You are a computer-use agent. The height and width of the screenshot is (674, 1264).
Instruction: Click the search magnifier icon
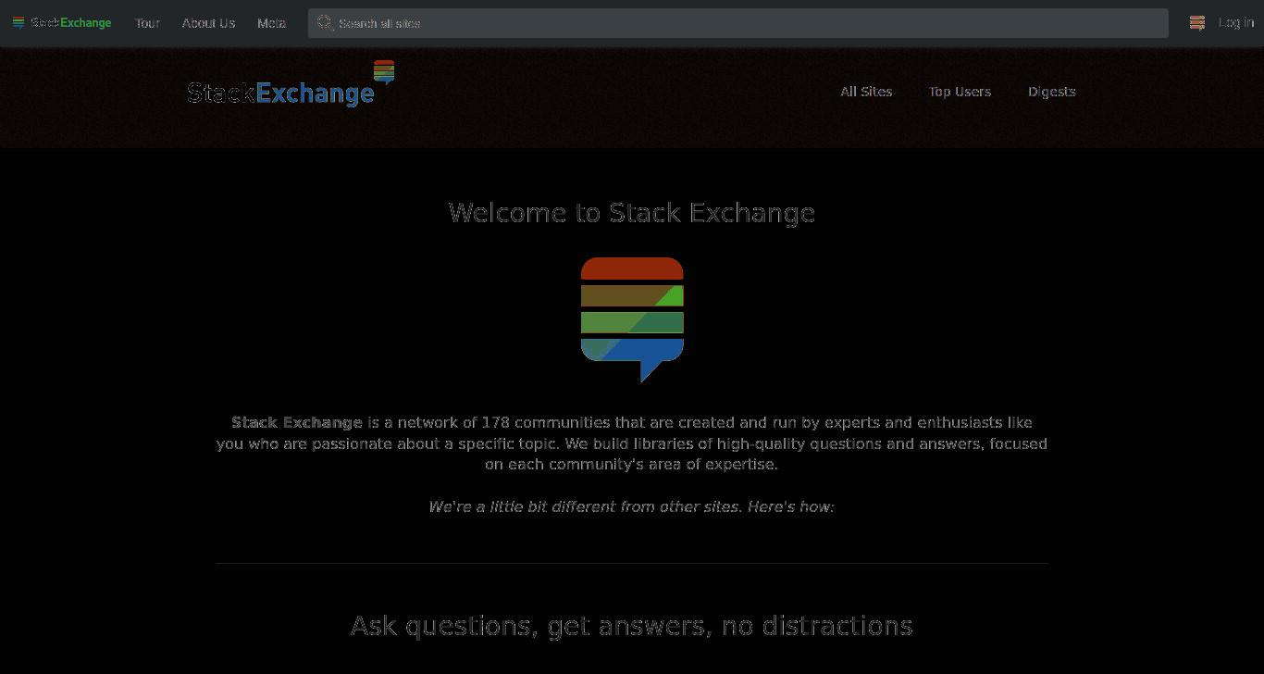point(325,22)
